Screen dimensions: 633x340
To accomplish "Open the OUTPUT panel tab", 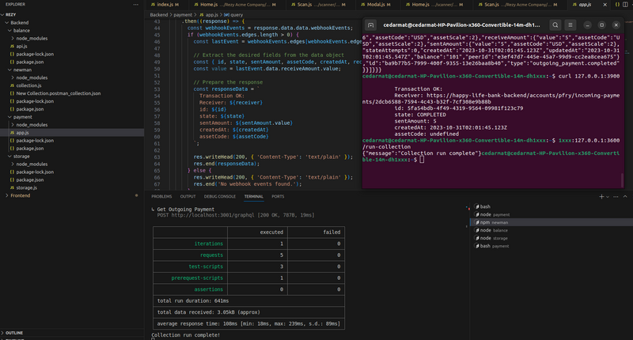I will pyautogui.click(x=188, y=197).
